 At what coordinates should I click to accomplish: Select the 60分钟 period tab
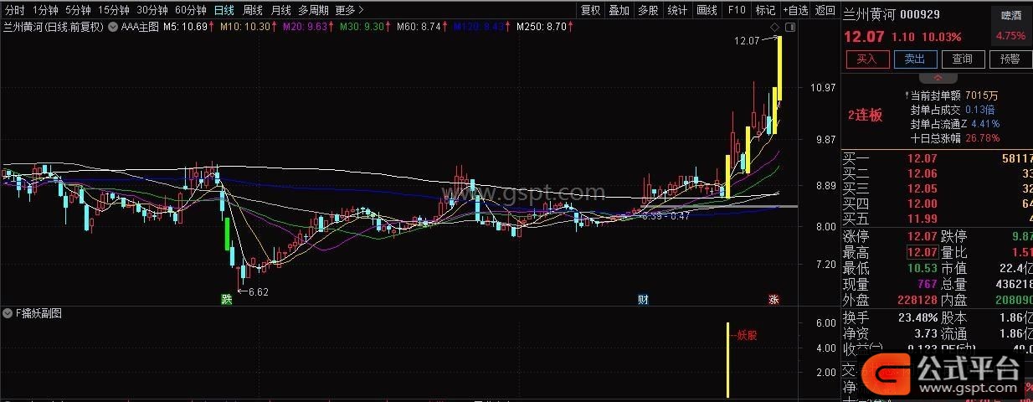point(191,10)
